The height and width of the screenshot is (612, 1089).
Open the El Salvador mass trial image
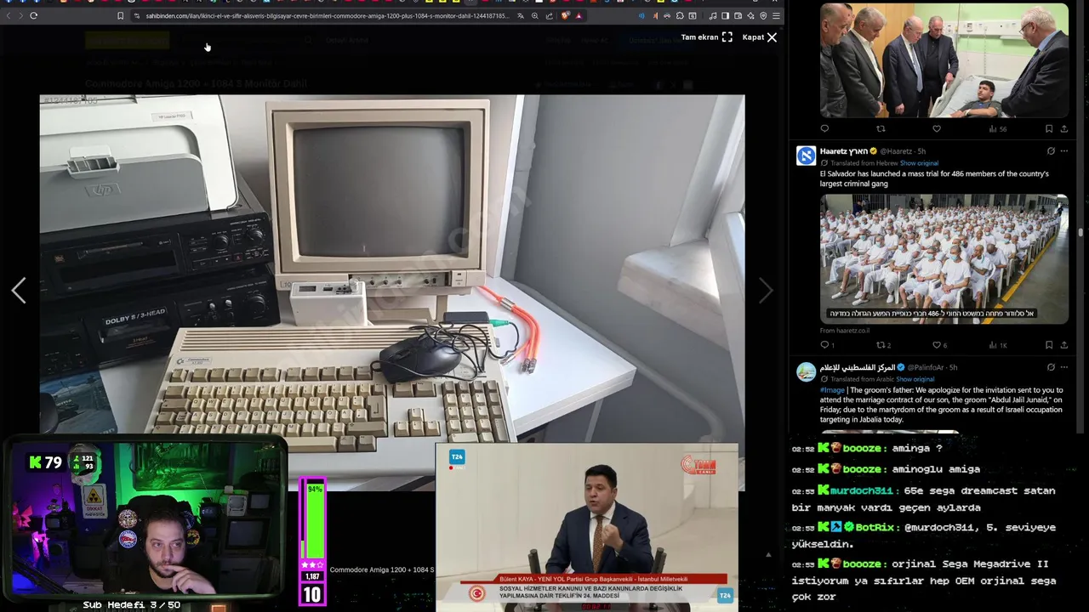point(944,259)
